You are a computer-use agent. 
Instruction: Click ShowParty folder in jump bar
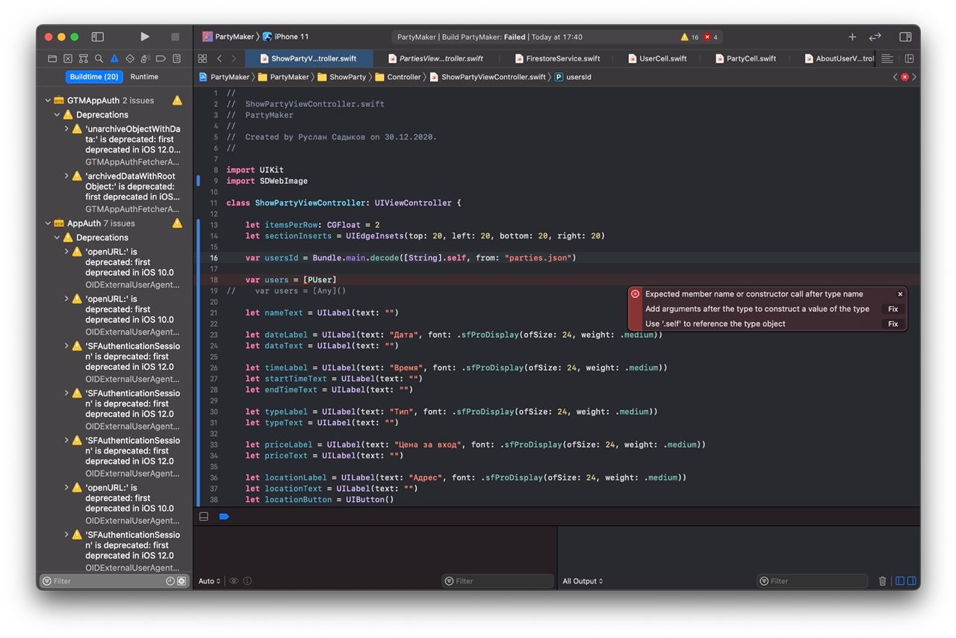(x=341, y=77)
